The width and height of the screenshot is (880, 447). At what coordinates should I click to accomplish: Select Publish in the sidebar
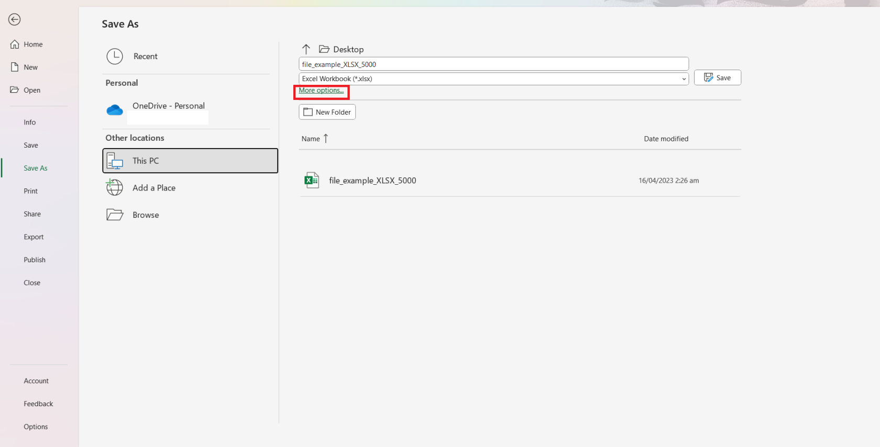point(35,260)
